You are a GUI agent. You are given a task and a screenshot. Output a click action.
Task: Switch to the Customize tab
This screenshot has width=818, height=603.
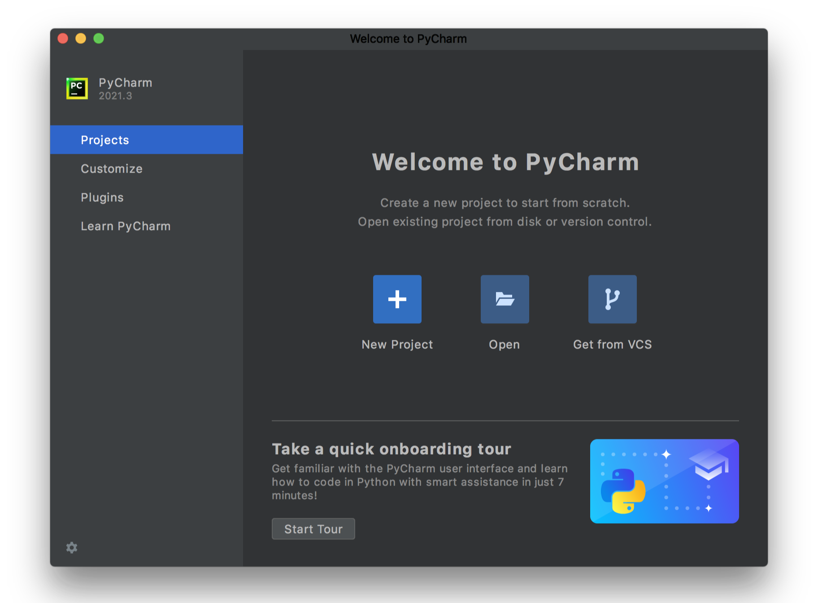[147, 169]
